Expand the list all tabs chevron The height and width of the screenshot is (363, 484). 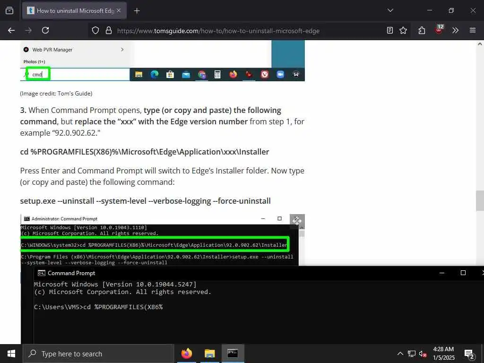(x=390, y=10)
